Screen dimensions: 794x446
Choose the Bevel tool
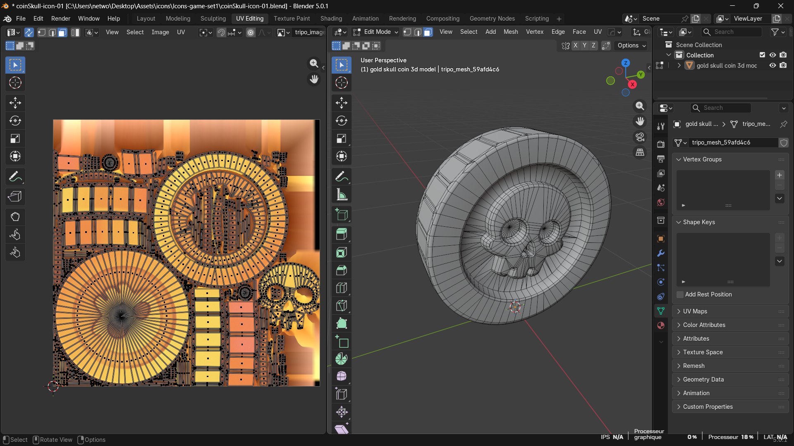[342, 270]
